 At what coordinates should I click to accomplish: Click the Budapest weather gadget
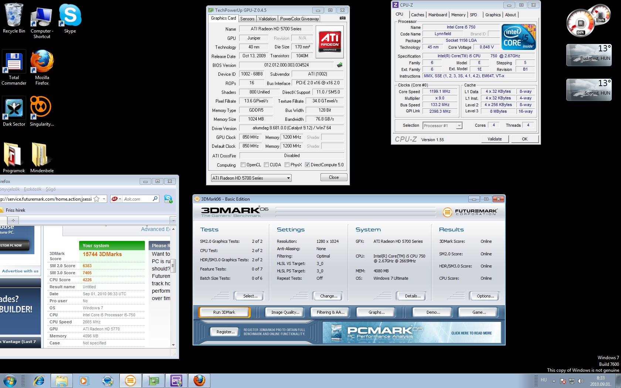589,55
